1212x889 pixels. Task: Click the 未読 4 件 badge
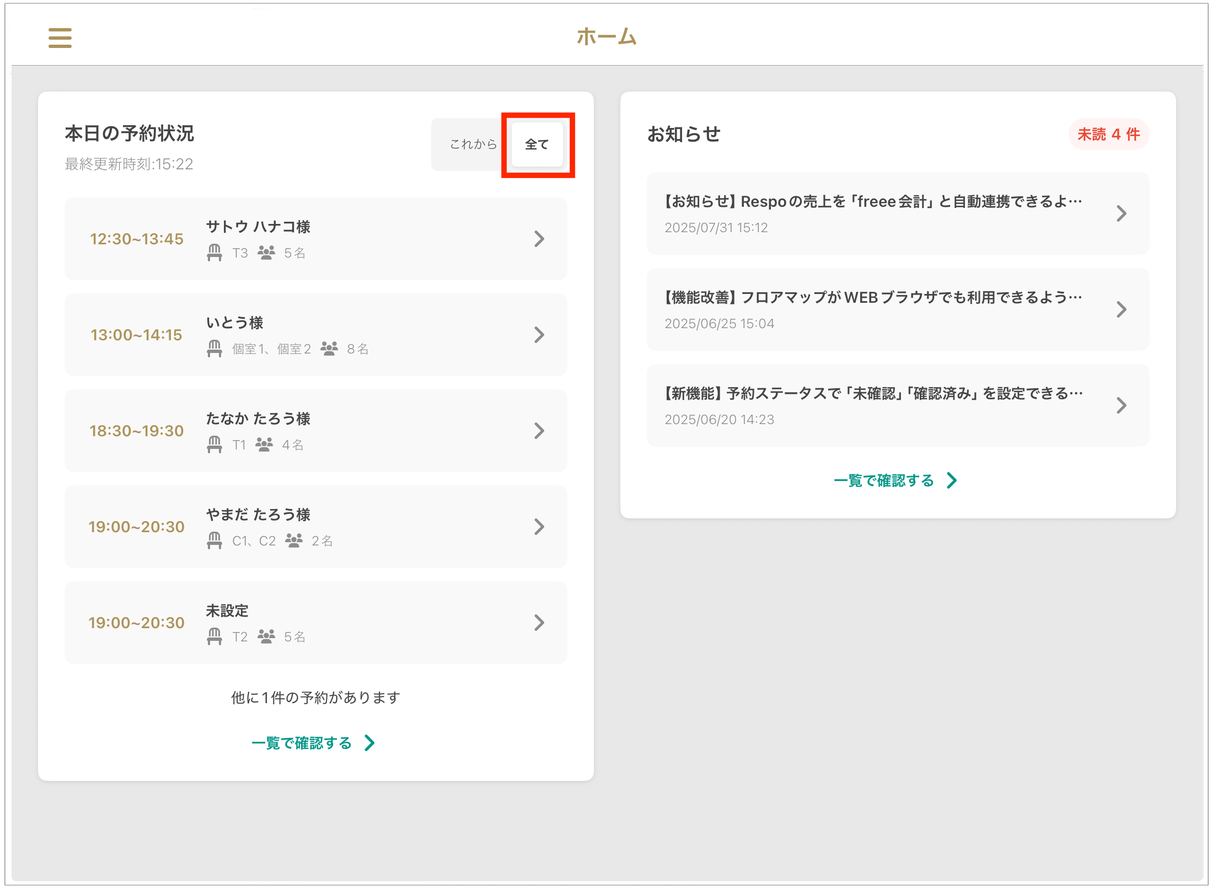(1108, 135)
